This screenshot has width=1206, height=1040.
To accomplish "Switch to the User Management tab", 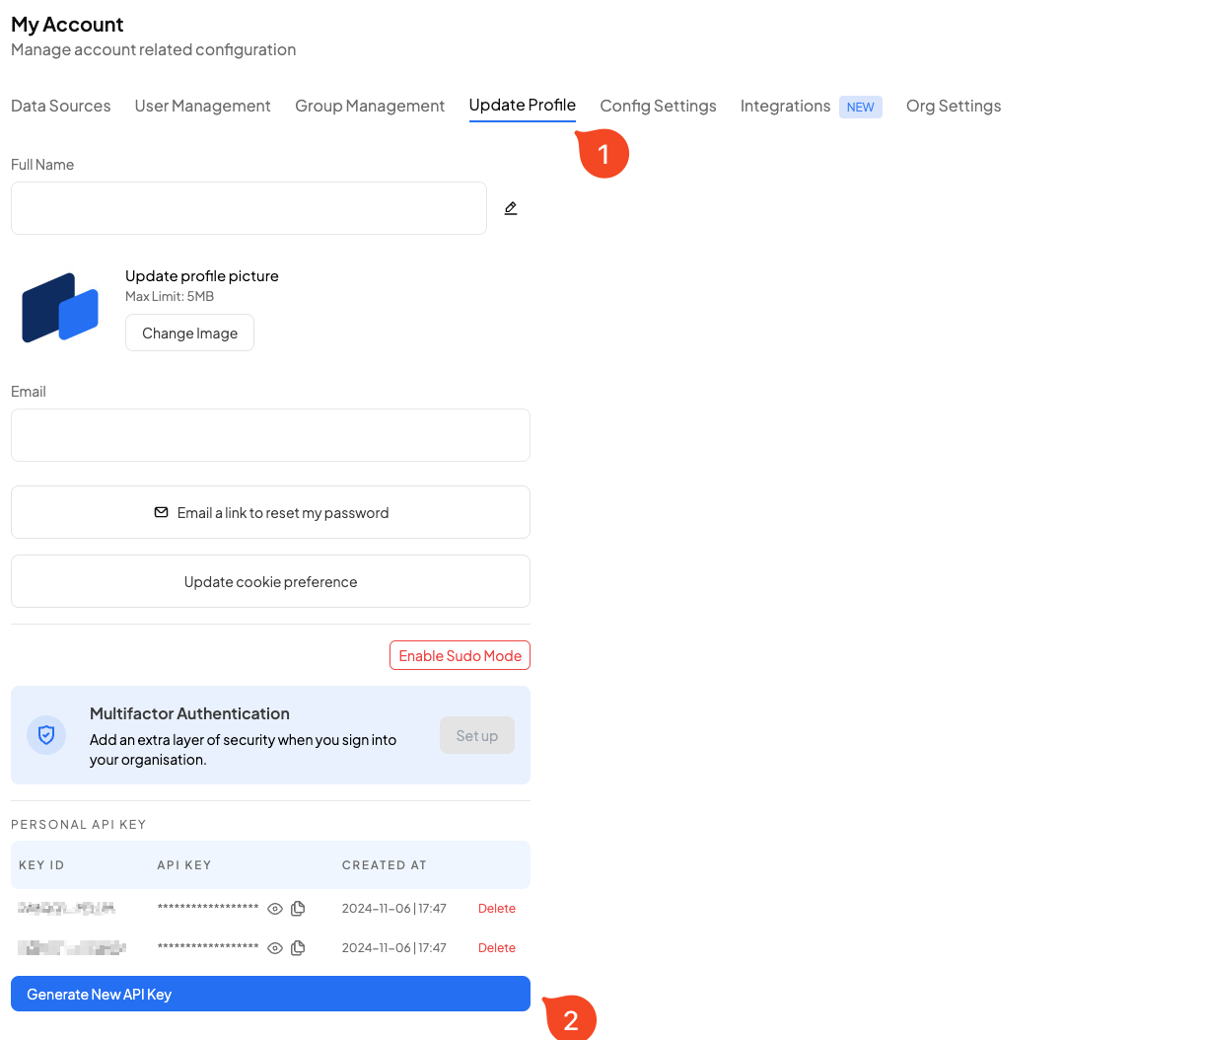I will [x=203, y=106].
